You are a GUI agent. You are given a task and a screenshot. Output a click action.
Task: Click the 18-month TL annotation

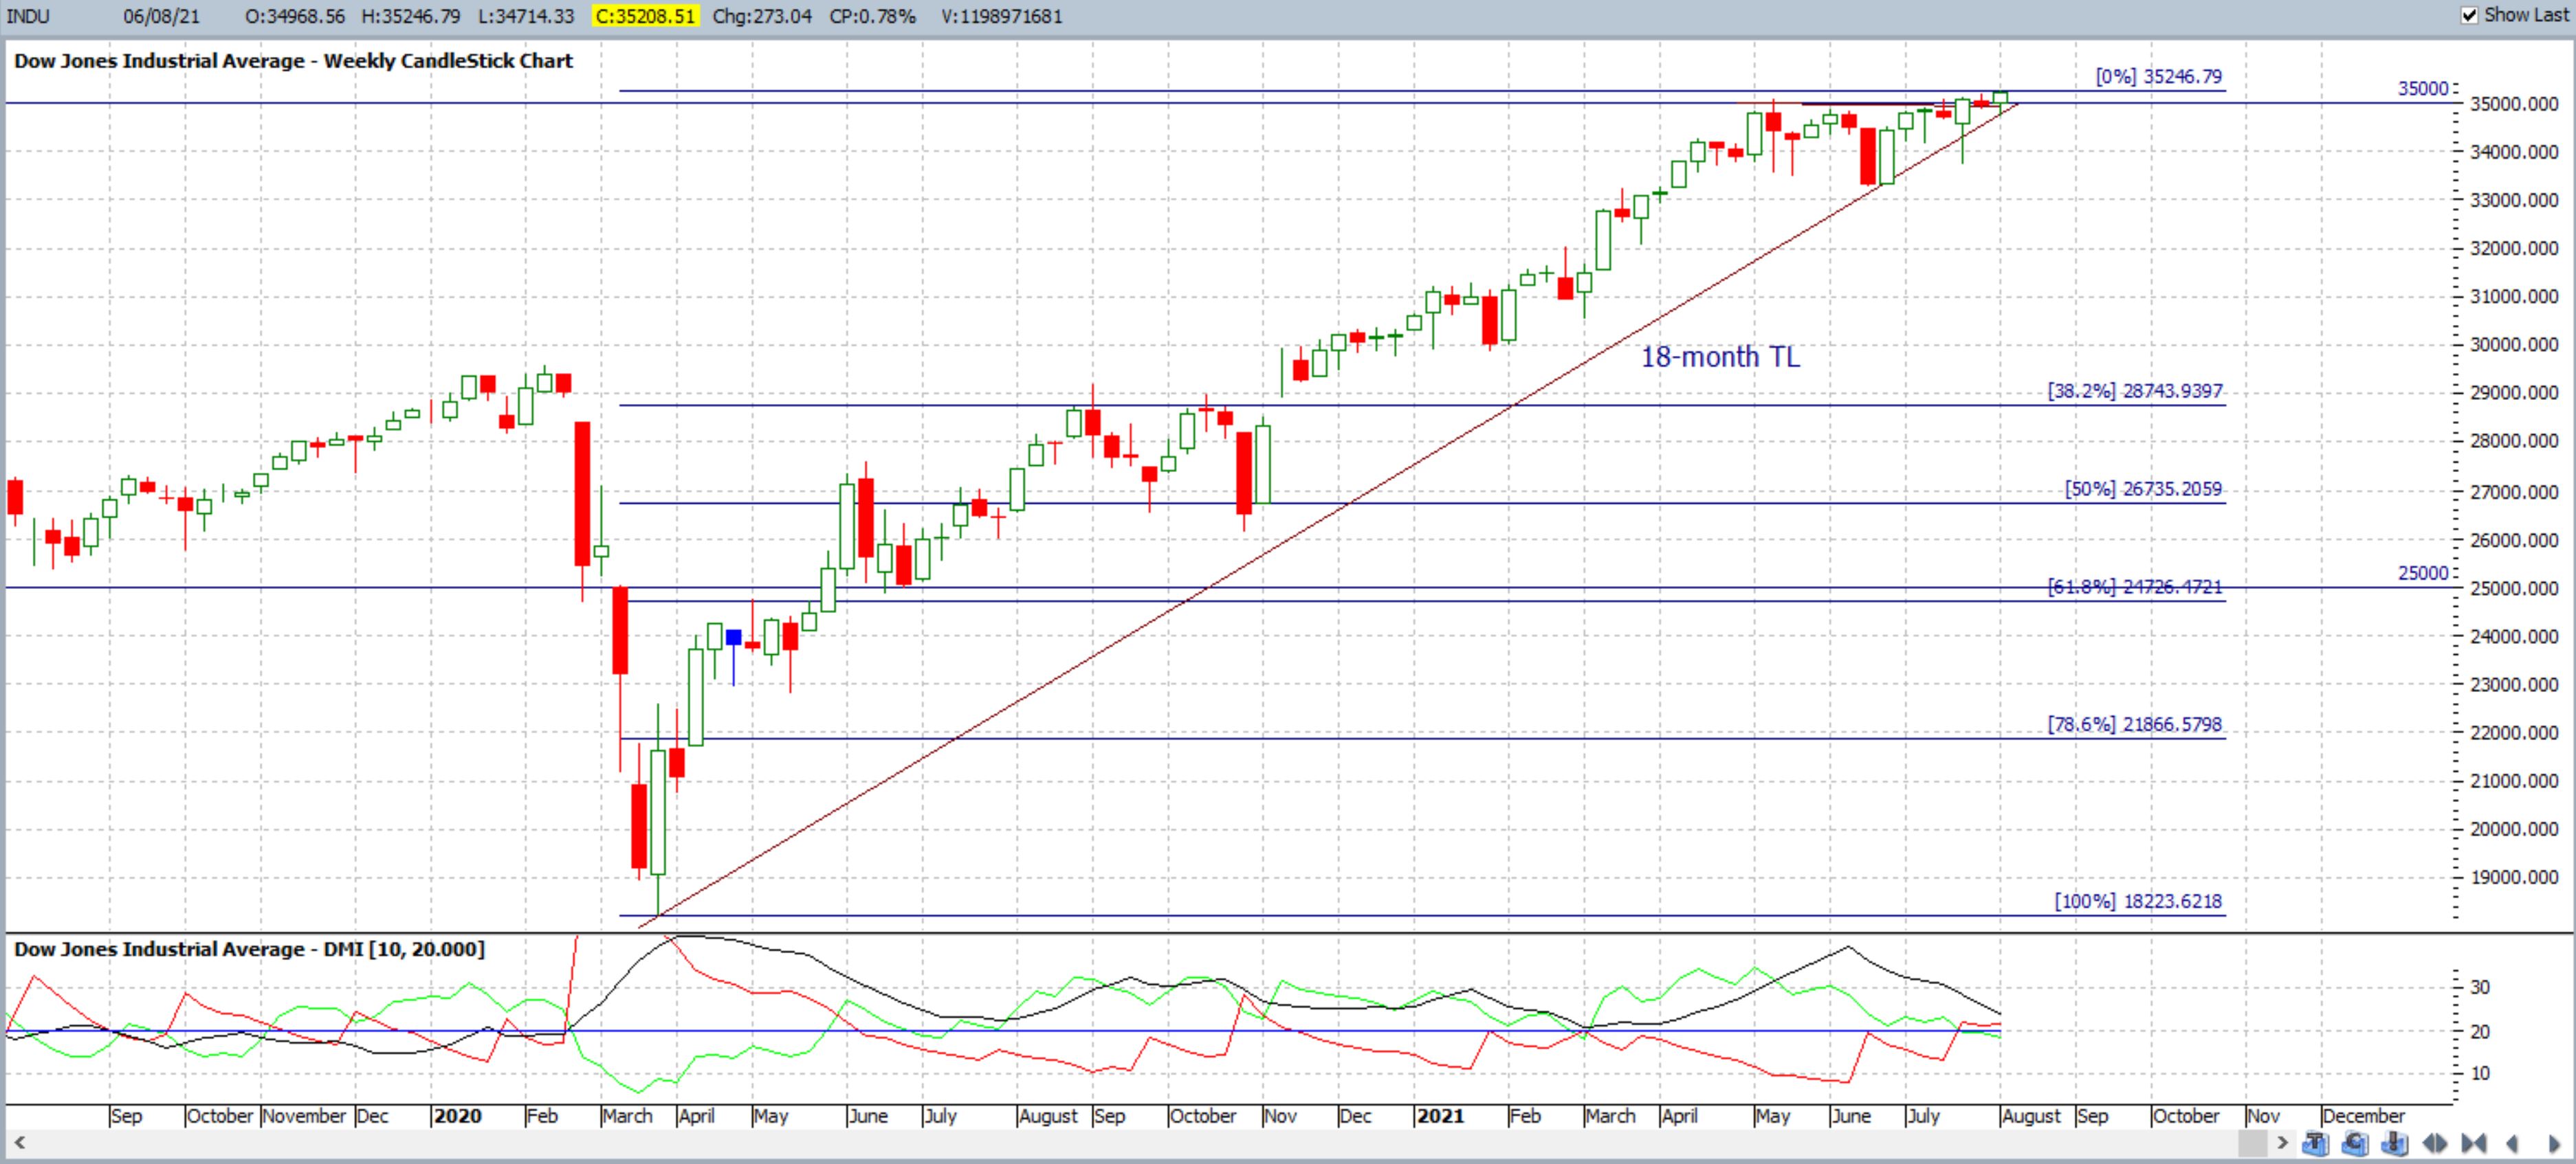[x=1720, y=357]
